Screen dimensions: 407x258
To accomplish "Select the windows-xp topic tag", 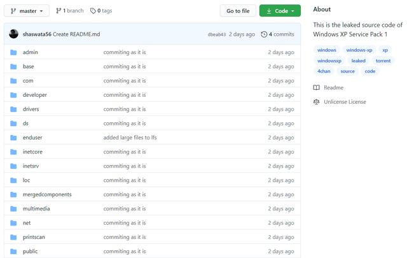I will point(359,50).
